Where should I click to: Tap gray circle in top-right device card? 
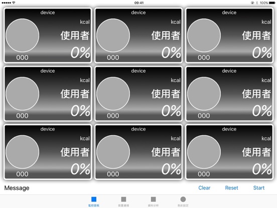coord(204,35)
